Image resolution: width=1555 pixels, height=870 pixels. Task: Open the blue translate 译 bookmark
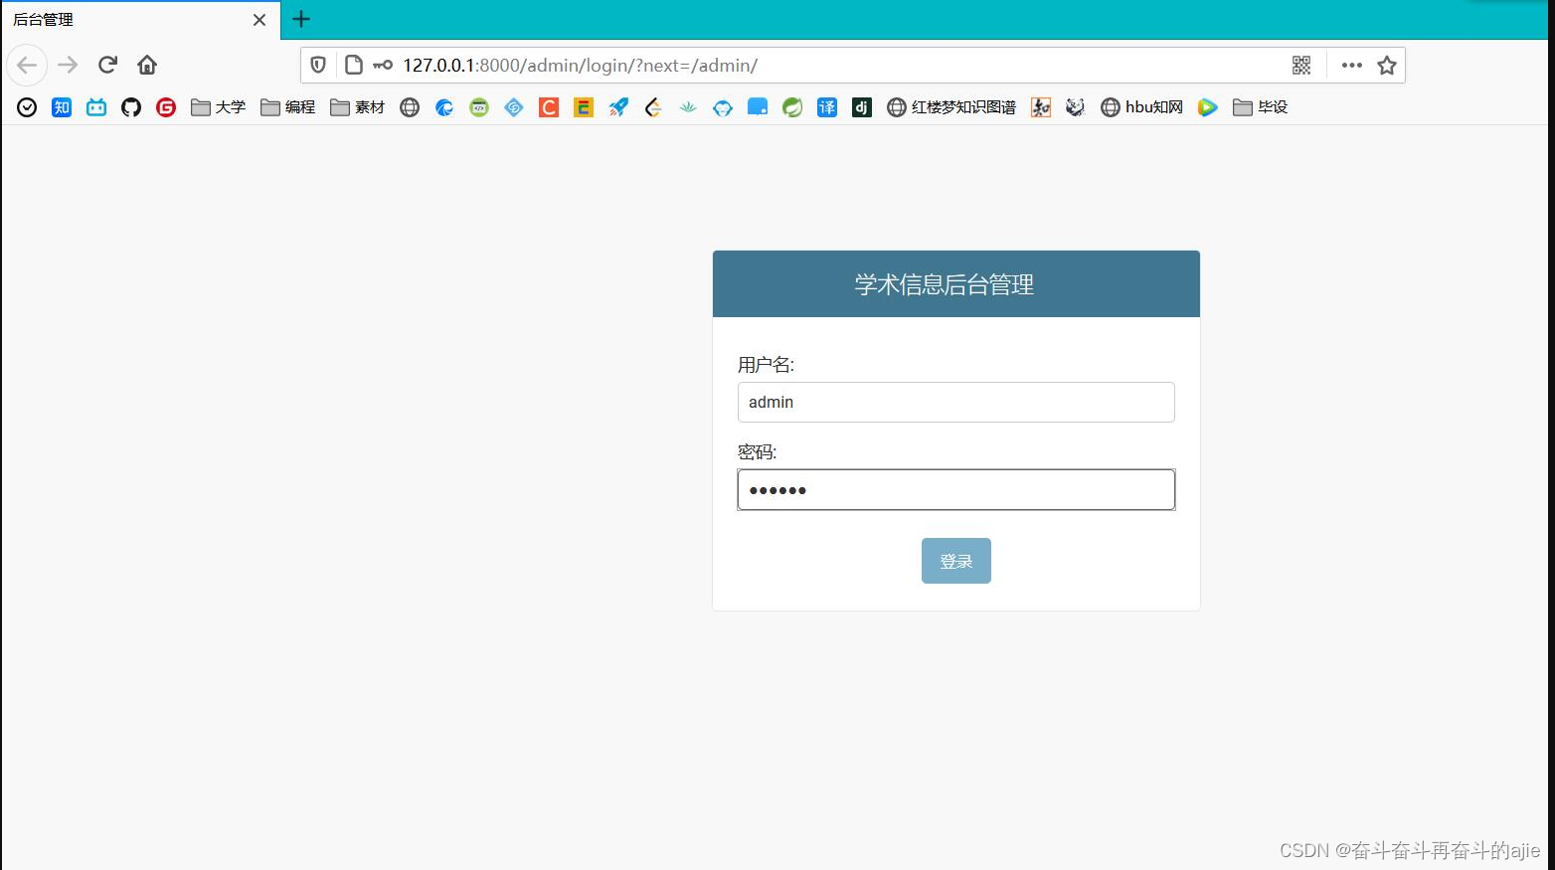[827, 107]
